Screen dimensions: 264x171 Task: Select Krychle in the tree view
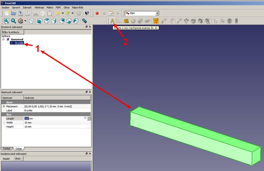point(19,43)
